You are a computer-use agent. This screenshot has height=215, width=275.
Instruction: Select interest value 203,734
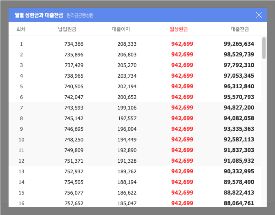click(127, 76)
